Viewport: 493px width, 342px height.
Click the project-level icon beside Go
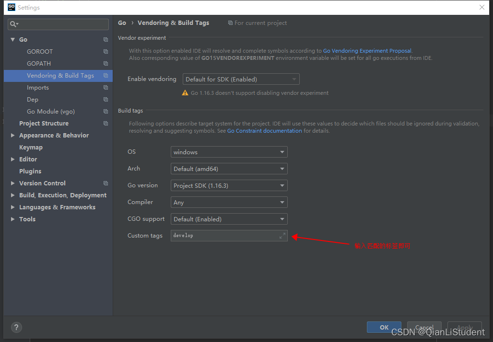click(x=106, y=40)
